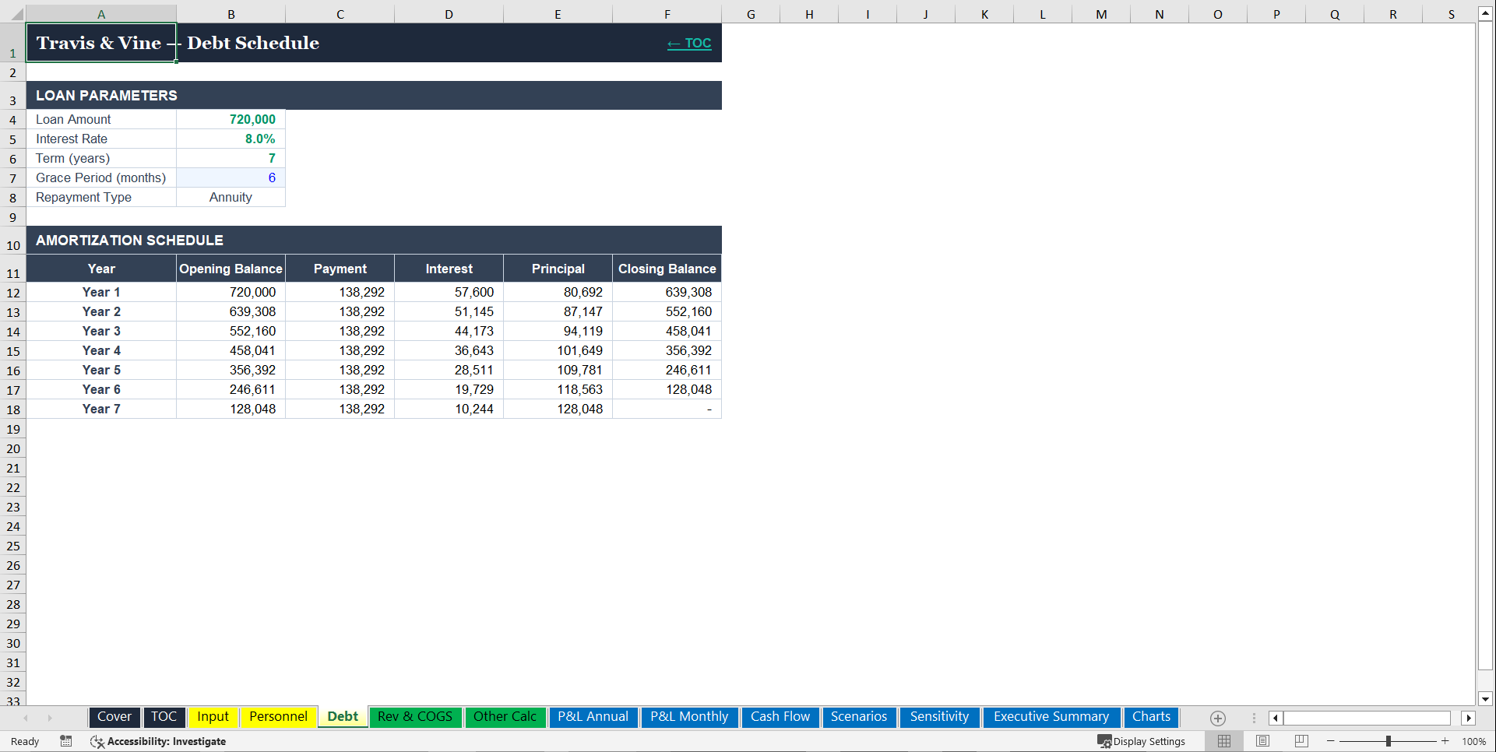Switch to Normal view icon
1496x752 pixels.
click(x=1224, y=741)
